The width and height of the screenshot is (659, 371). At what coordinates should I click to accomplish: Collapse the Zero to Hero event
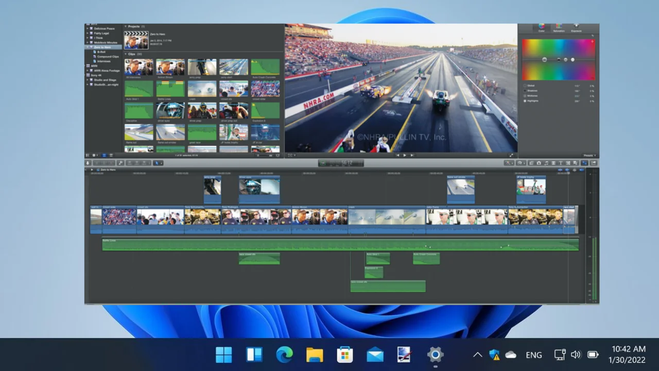tap(87, 47)
